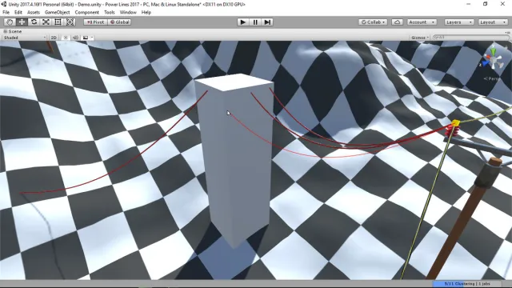Screen dimensions: 512x288
Task: Select the yellow cable connector handle
Action: point(455,123)
